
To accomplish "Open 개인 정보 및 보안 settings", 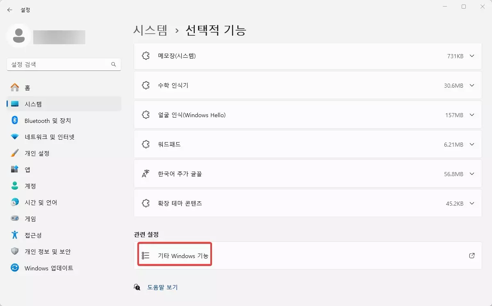I will (48, 252).
